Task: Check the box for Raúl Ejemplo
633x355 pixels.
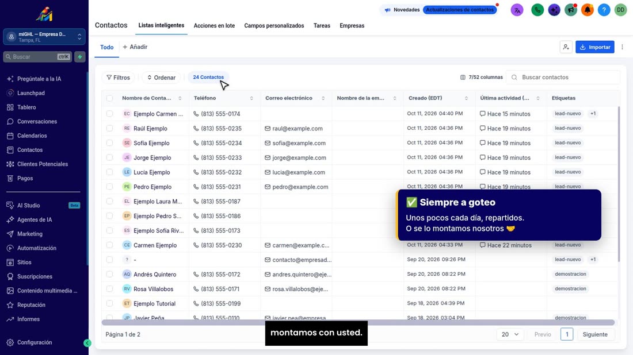Action: (x=109, y=128)
